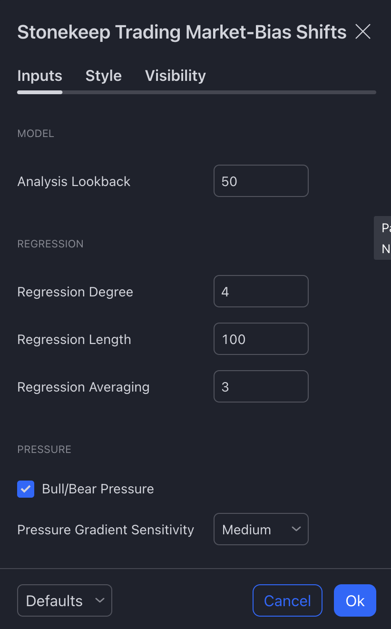Click into the Regression Degree field
The width and height of the screenshot is (391, 629).
click(261, 291)
